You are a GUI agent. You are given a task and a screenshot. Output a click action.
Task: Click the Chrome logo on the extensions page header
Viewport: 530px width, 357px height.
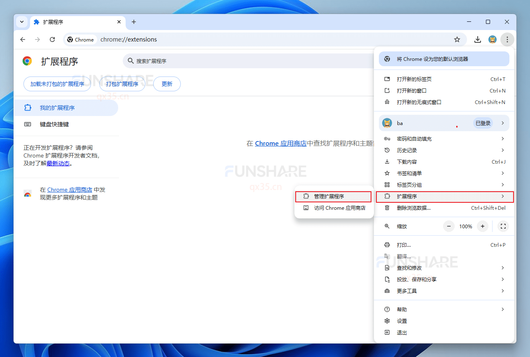click(x=27, y=61)
